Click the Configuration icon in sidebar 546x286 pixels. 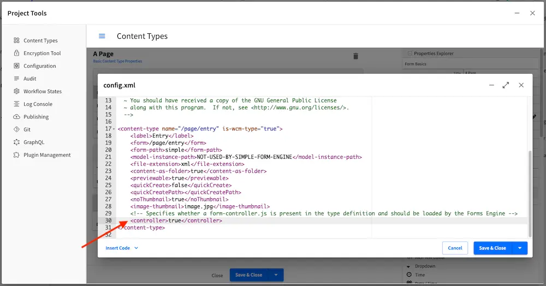coord(16,65)
